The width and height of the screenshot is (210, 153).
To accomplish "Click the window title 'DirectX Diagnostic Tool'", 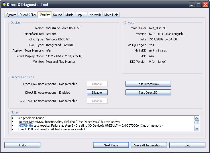I will tap(28, 5).
